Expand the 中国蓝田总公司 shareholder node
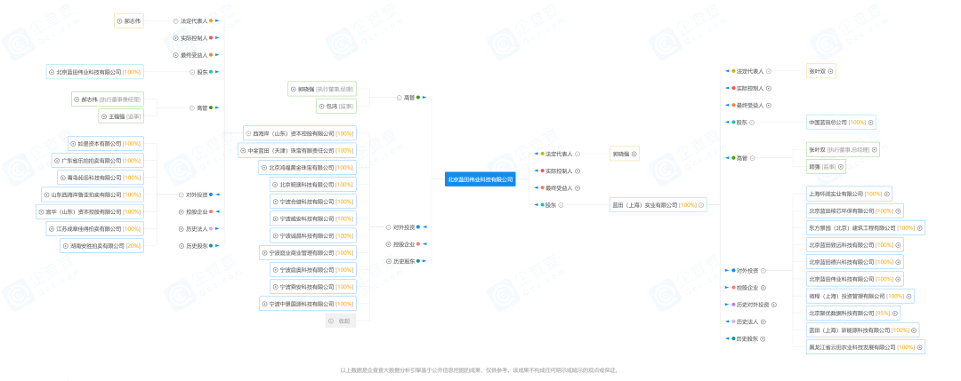The image size is (961, 381). click(870, 123)
